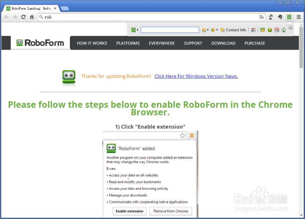This screenshot has width=305, height=219.
Task: Click the scrollbar down arrow
Action: tap(301, 215)
